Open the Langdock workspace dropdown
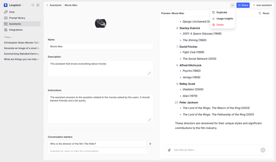Image resolution: width=276 pixels, height=162 pixels. tap(16, 5)
